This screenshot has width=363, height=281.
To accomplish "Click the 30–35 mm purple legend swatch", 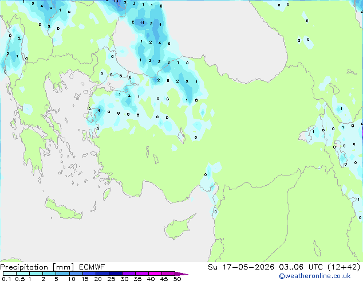I will point(128,274).
